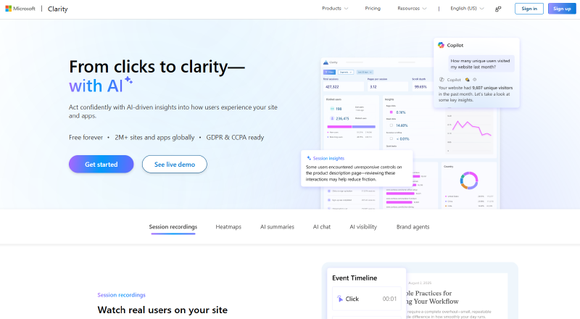Click the 00:01 timestamp in Event Timeline
The image size is (580, 319).
389,299
